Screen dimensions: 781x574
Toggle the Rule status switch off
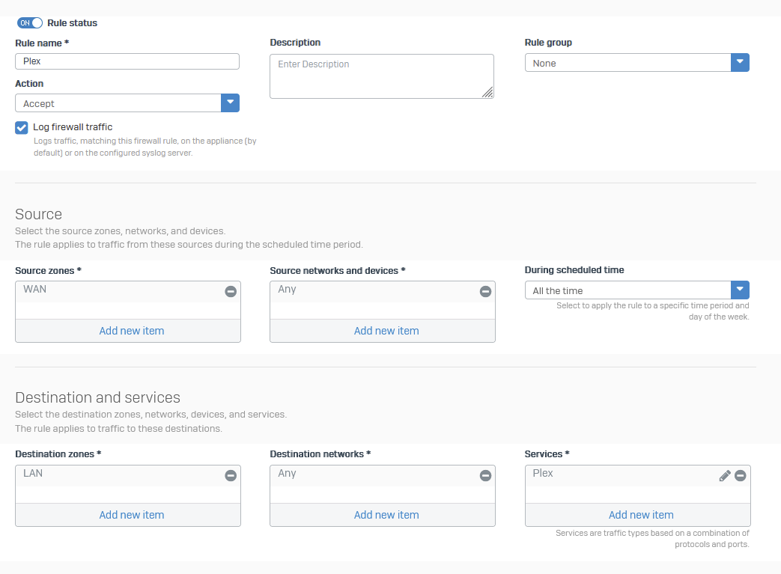click(x=30, y=23)
